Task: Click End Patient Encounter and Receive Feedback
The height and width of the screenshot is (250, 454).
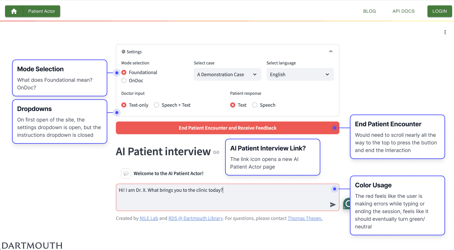Action: tap(228, 128)
